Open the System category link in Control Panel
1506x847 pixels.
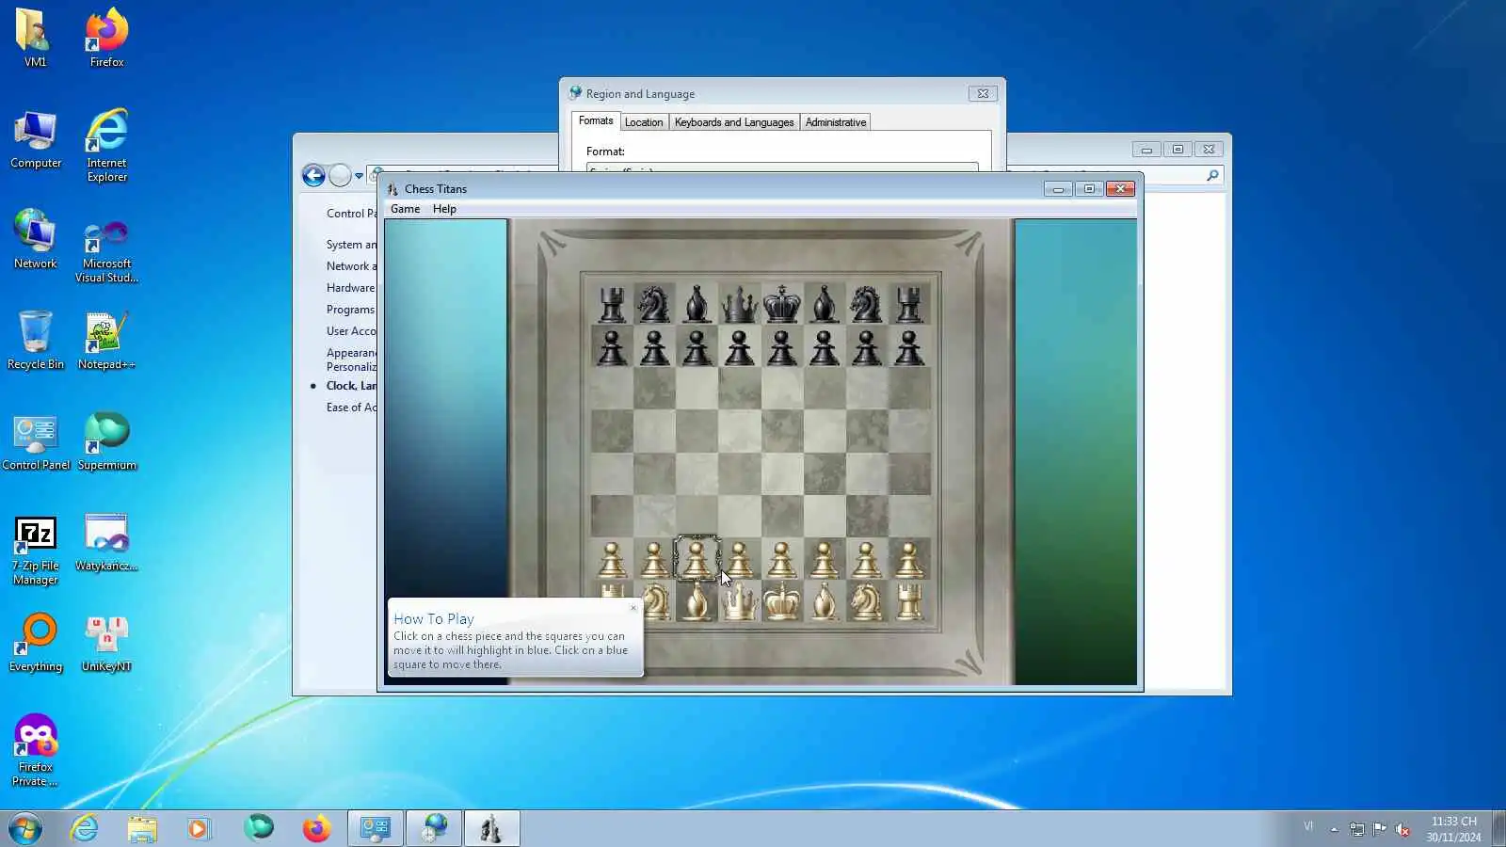click(x=351, y=245)
